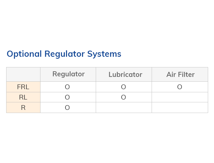Click the word Systems in the title

point(104,54)
